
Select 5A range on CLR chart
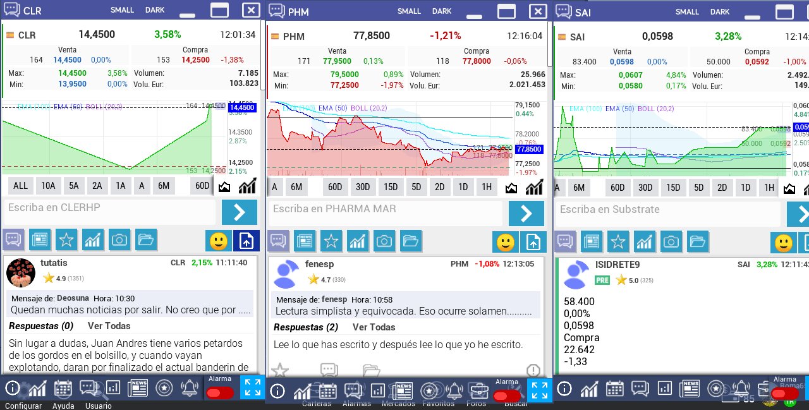(x=74, y=186)
